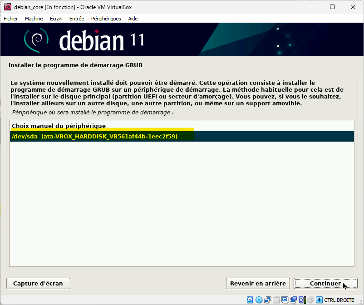Screen dimensions: 364x305
Task: Click the hard disk activity status icon
Action: click(250, 300)
